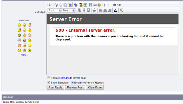Align text right
This screenshot has height=104, width=183.
pos(110,11)
